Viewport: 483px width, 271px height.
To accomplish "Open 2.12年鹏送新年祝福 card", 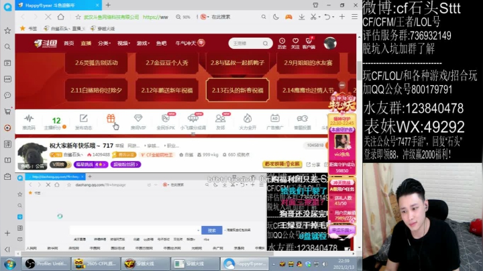I will point(167,91).
